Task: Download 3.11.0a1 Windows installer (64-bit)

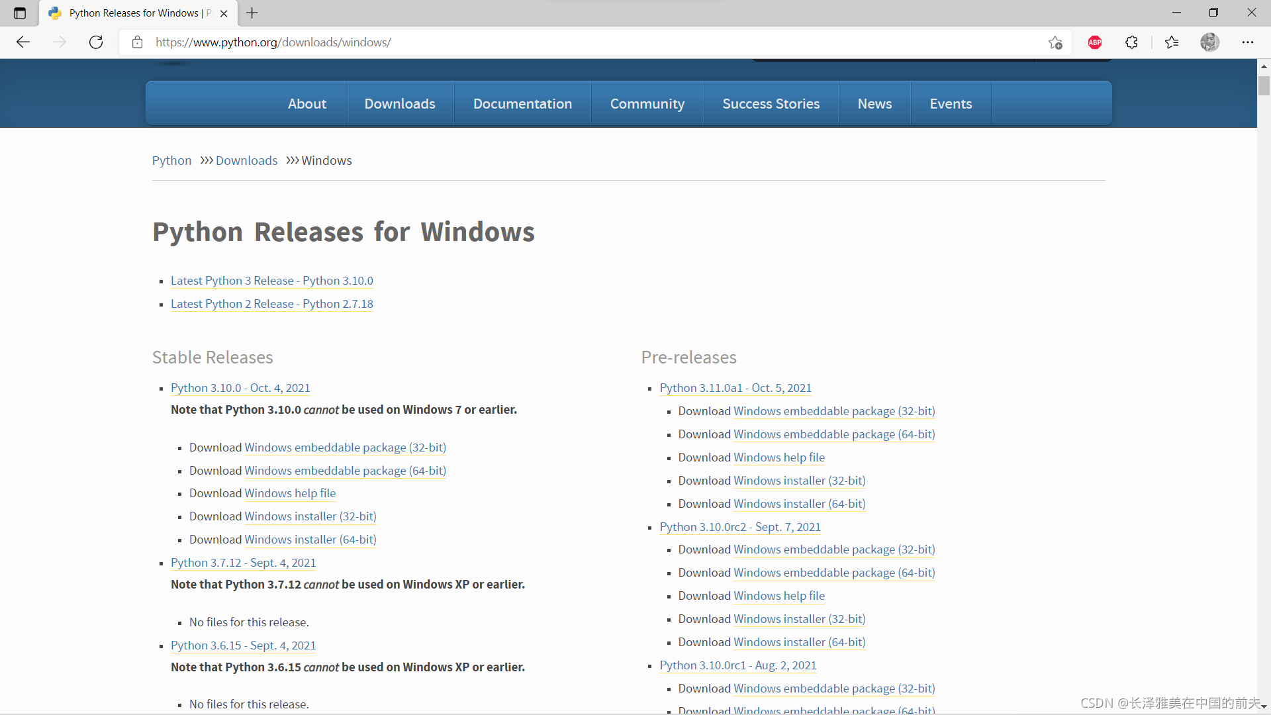Action: click(x=800, y=504)
